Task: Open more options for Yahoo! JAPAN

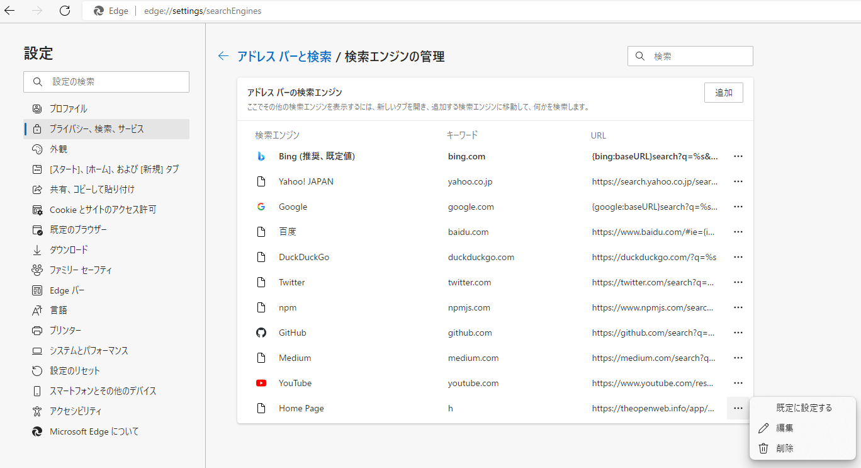Action: click(x=738, y=181)
